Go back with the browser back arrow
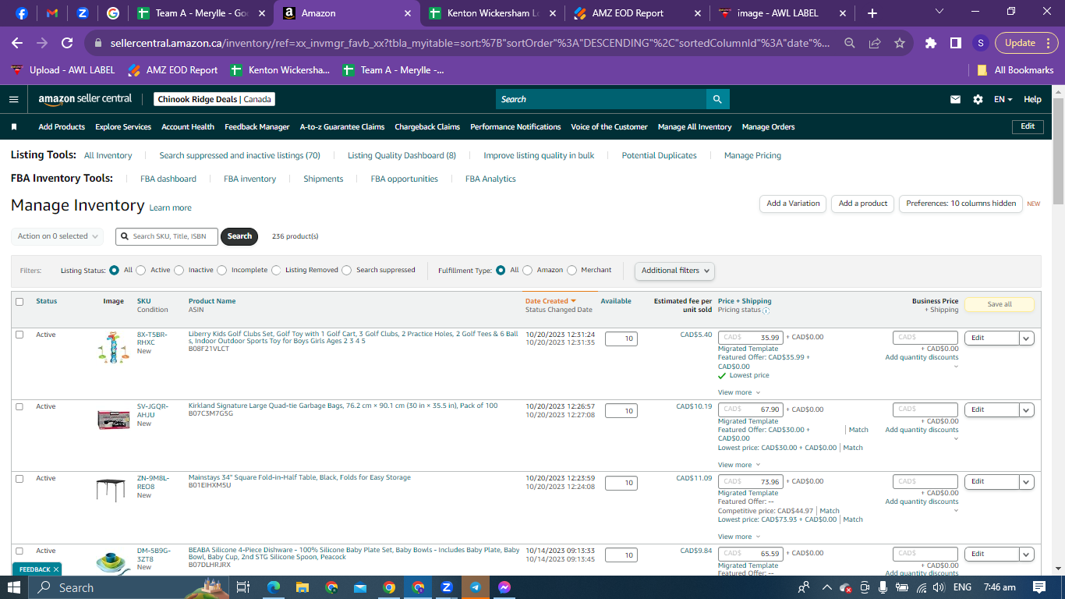1065x599 pixels. [x=17, y=43]
